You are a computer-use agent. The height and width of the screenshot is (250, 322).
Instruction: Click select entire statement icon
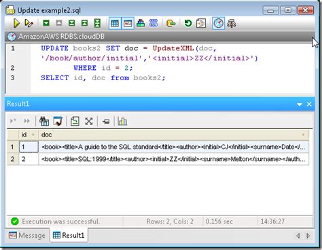pyautogui.click(x=97, y=23)
